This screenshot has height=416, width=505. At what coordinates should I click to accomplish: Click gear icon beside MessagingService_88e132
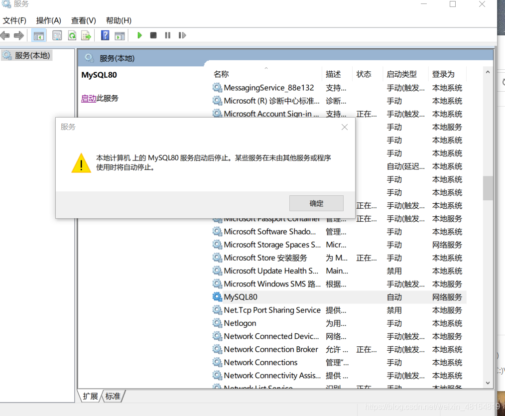(218, 88)
